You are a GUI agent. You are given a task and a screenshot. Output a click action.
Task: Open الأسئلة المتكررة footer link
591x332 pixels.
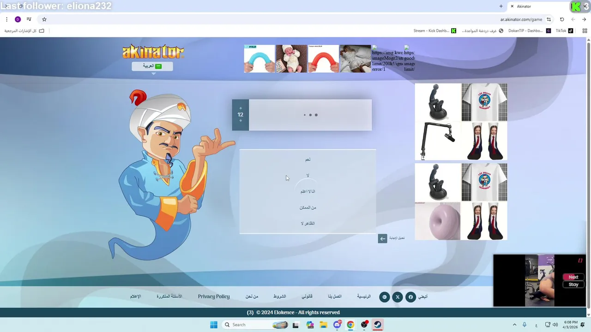(x=169, y=296)
